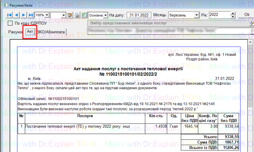Click the edit report icon with pencil
This screenshot has height=152, width=254.
point(70,15)
